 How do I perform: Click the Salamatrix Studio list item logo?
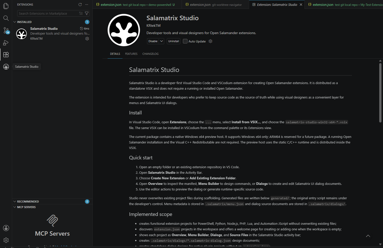(21, 34)
